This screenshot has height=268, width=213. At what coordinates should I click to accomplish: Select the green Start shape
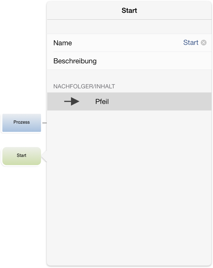tap(22, 156)
